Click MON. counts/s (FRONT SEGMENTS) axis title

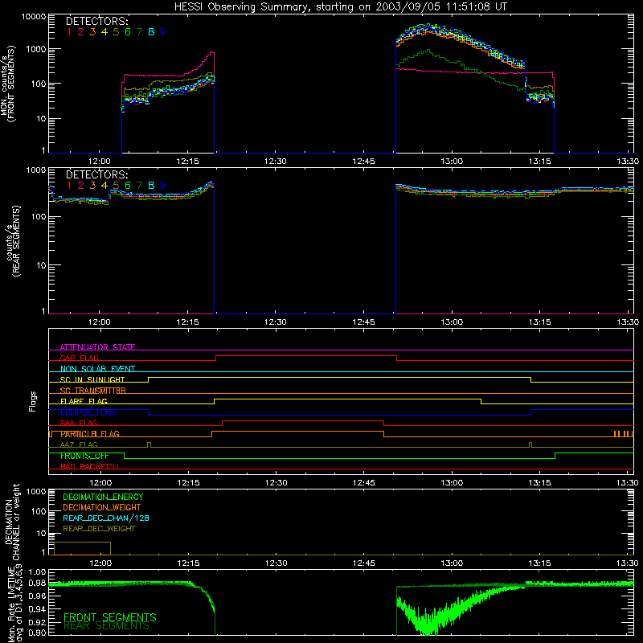point(7,84)
